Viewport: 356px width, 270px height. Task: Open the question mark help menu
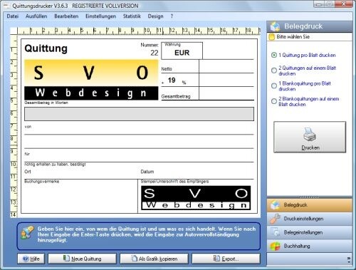pyautogui.click(x=172, y=16)
